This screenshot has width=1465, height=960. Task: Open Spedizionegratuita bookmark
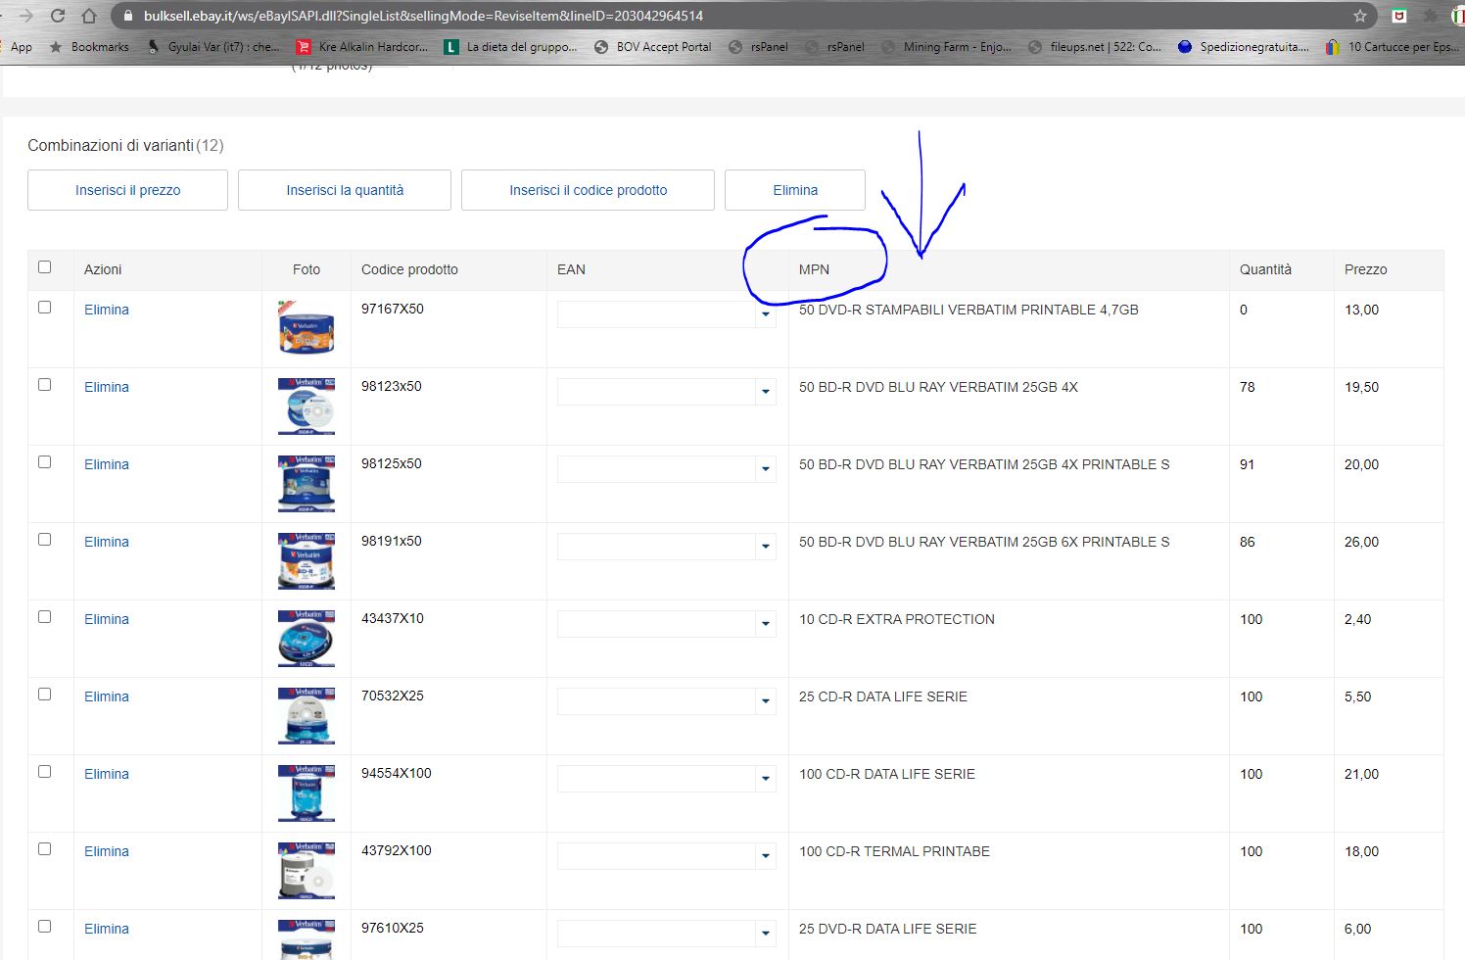click(1244, 46)
